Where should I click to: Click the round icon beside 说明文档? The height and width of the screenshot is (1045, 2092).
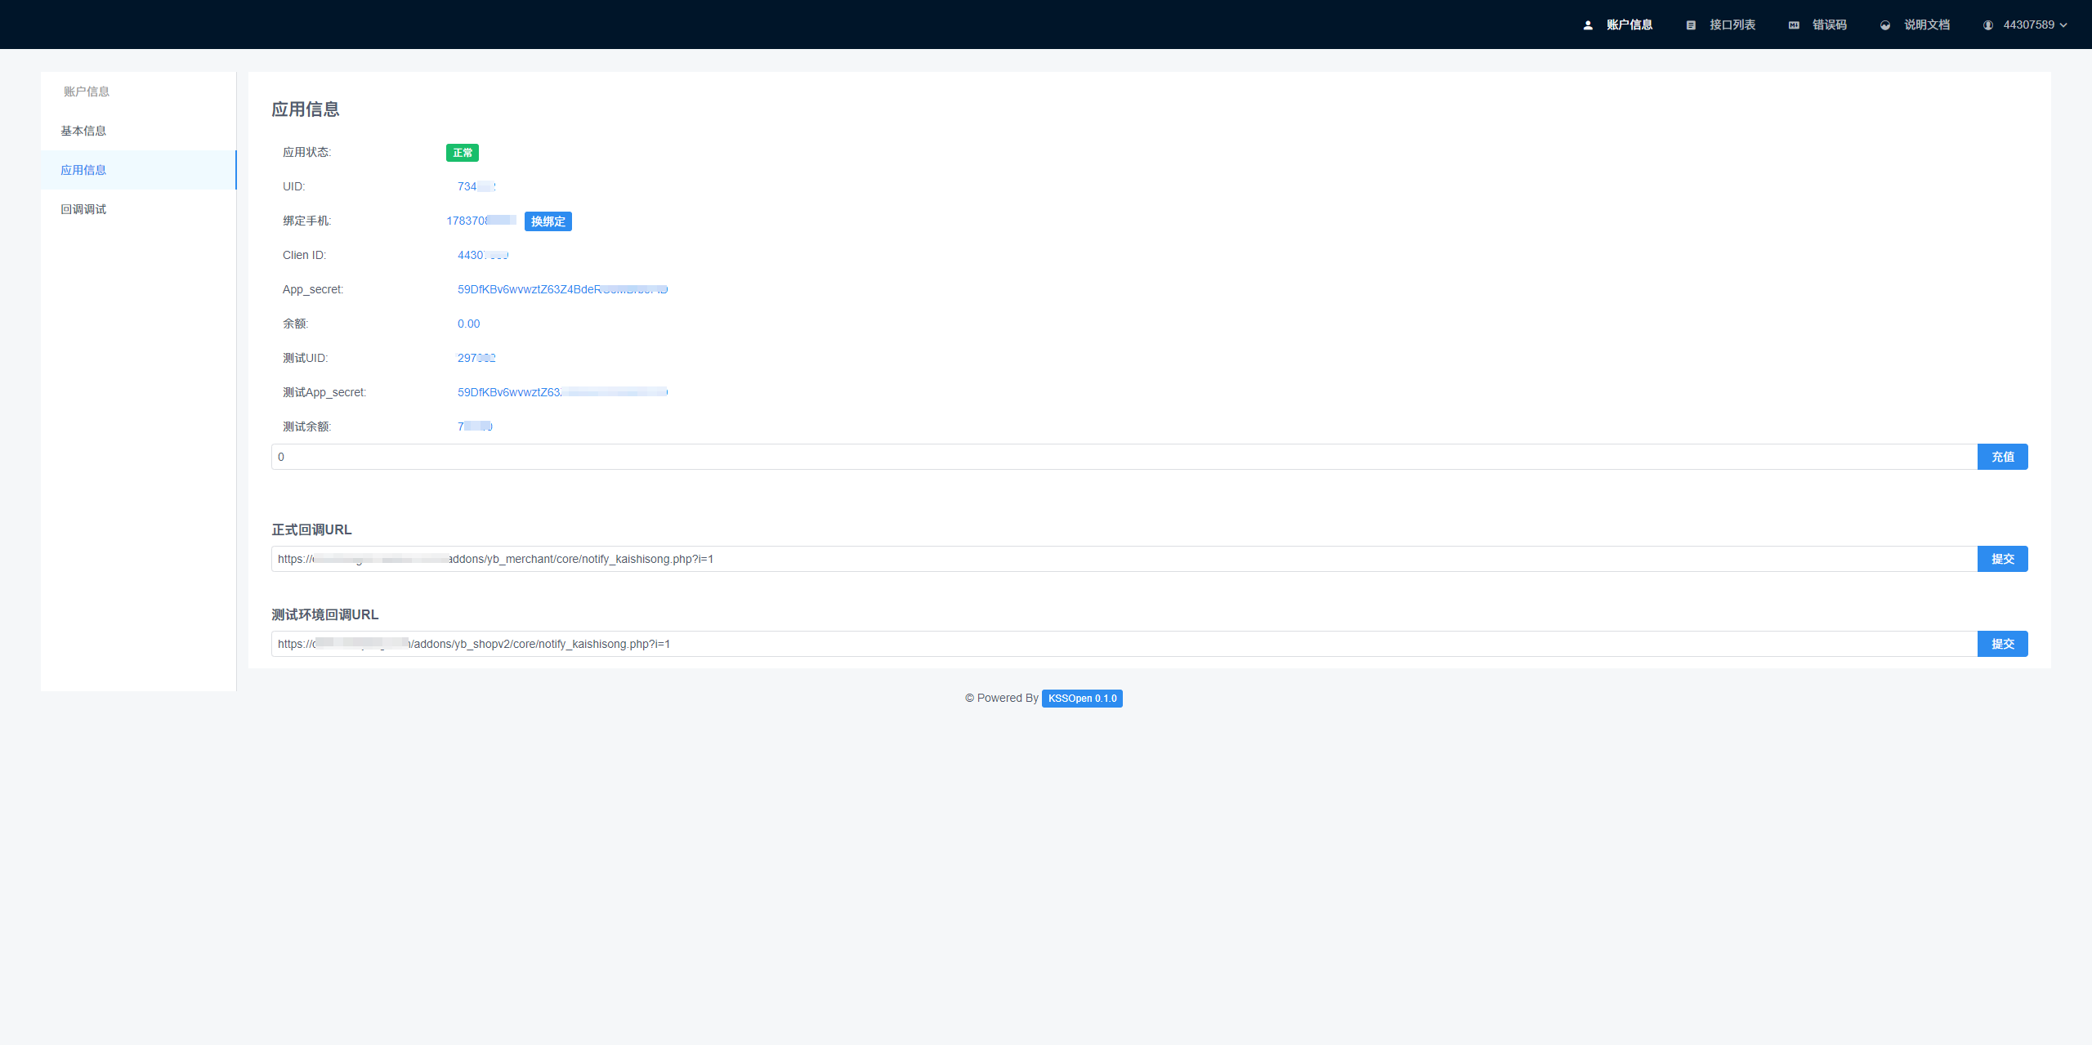pyautogui.click(x=1885, y=25)
